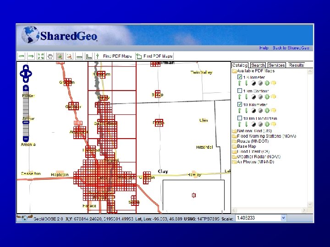330x247 pixels.
Task: Open the Scale dropdown arrow
Action: coord(283,218)
